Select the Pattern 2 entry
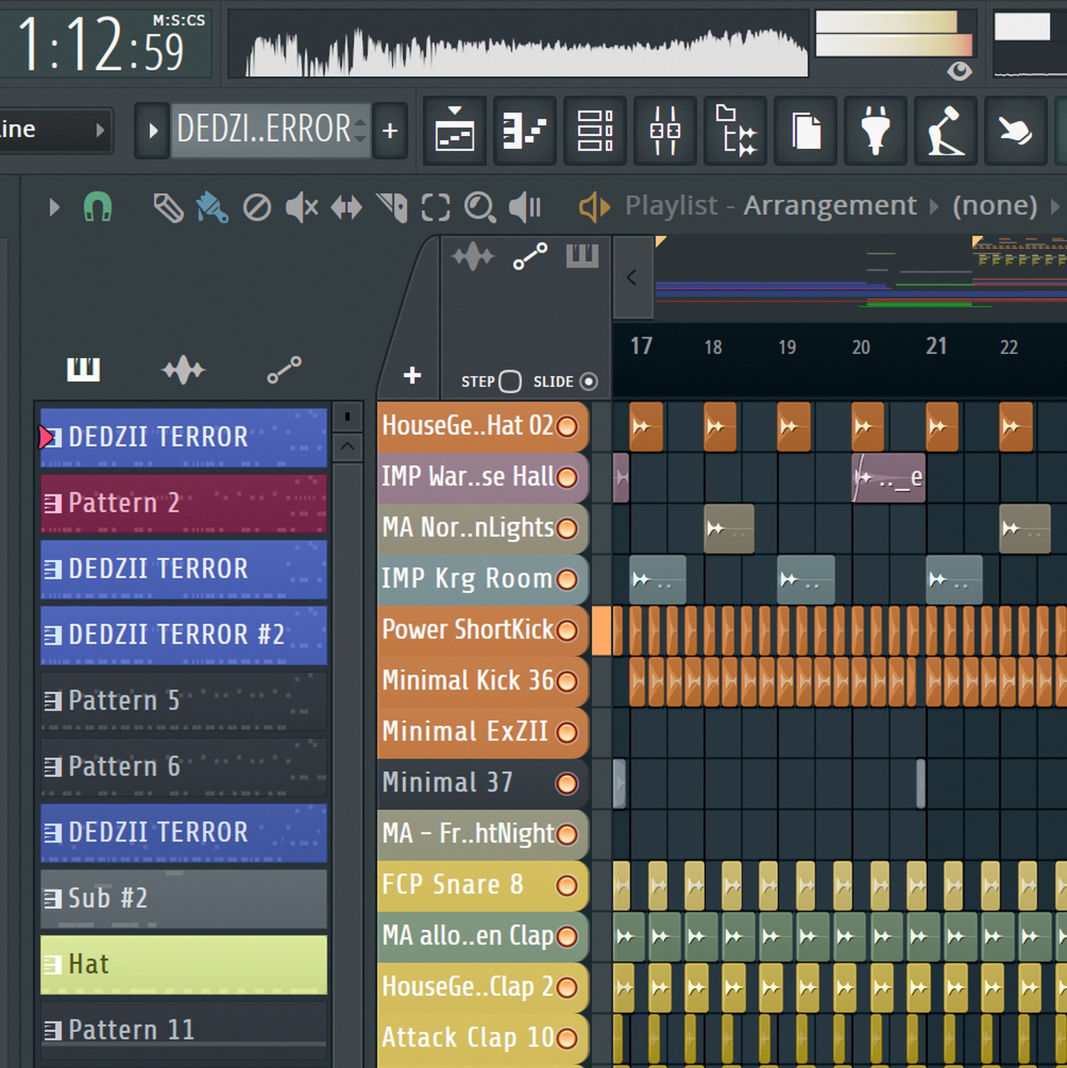The height and width of the screenshot is (1068, 1067). [x=184, y=503]
